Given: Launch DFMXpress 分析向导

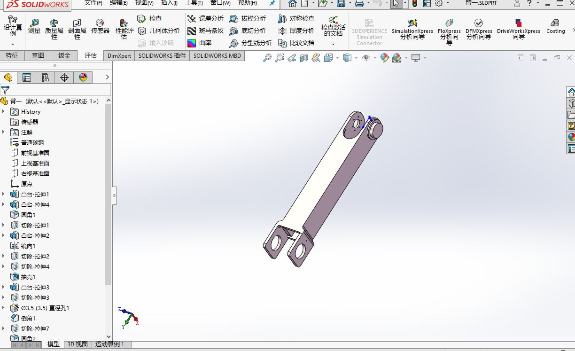Looking at the screenshot, I should [x=479, y=29].
